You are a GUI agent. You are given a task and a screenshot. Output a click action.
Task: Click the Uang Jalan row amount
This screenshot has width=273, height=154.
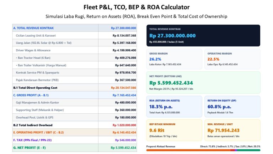[x=124, y=43]
